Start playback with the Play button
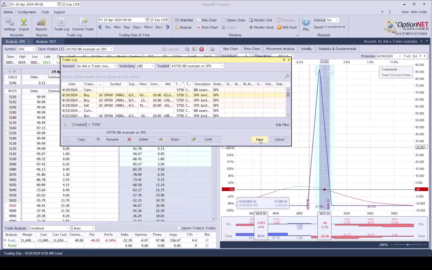Viewport: 432px width, 270px height. 306,22
